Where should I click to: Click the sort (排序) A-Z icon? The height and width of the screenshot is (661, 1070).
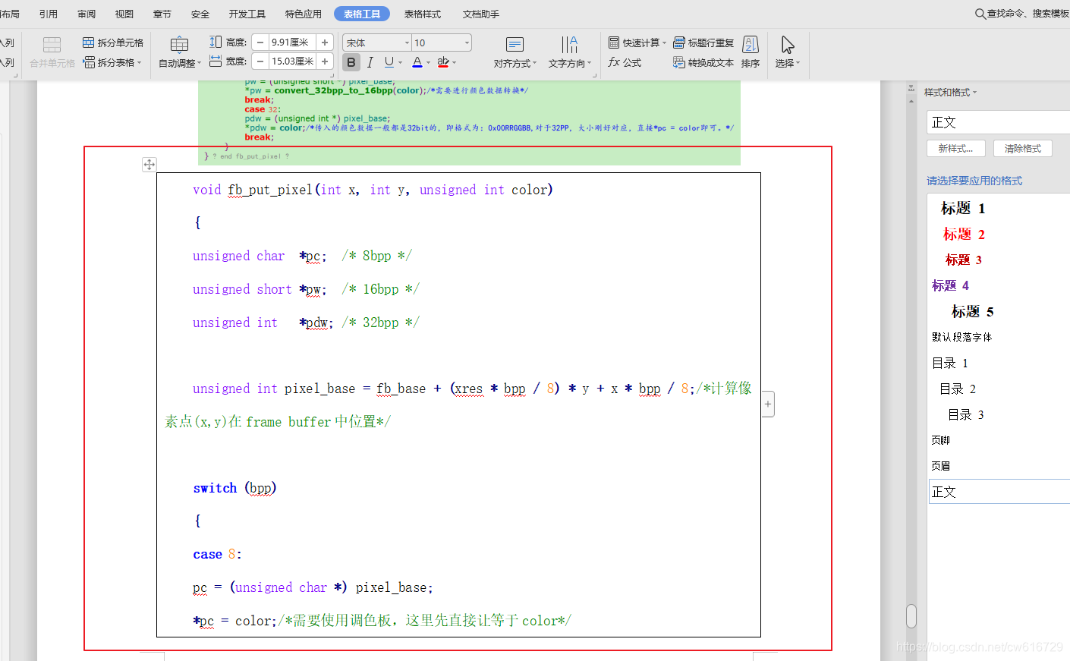751,45
